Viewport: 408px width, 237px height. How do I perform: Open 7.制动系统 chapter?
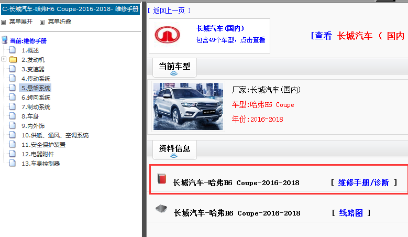coord(36,107)
